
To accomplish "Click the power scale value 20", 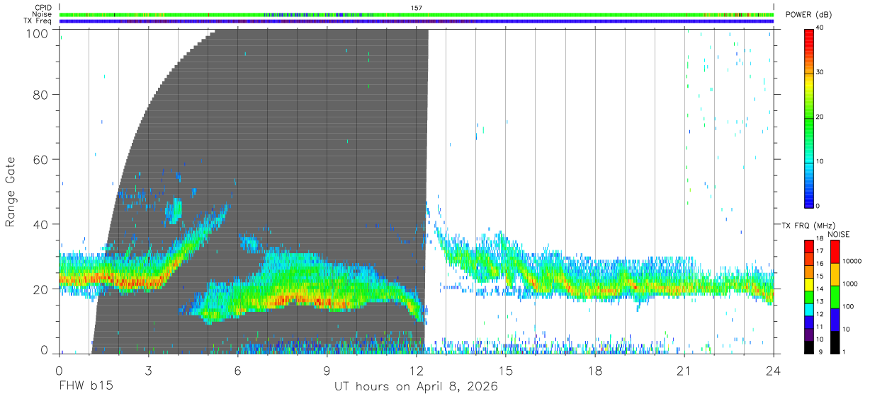I will [820, 117].
